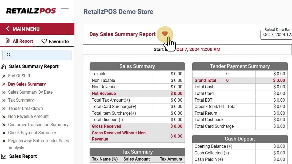Click the All Report document icon
This screenshot has width=292, height=164.
pos(8,41)
